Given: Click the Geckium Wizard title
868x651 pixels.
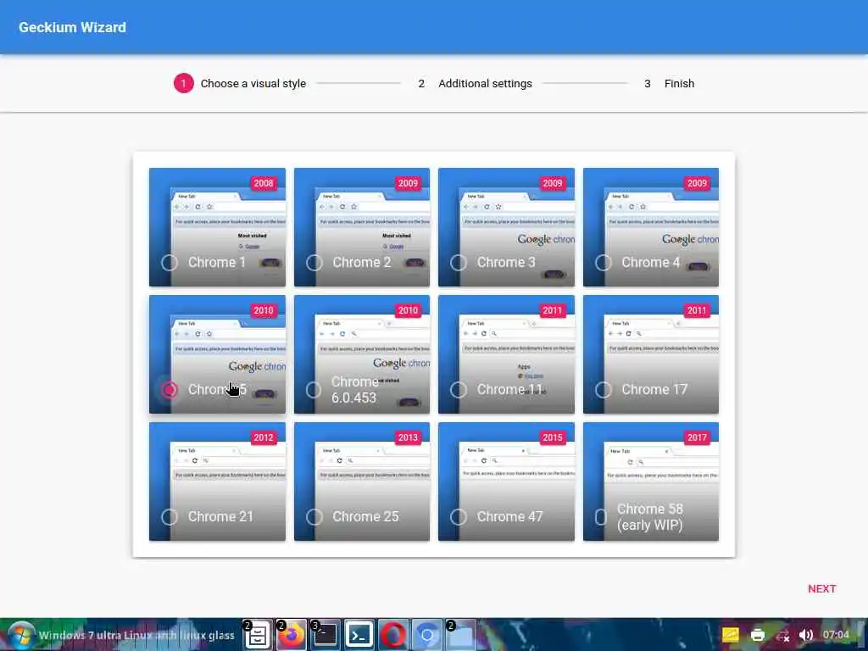Looking at the screenshot, I should point(73,28).
